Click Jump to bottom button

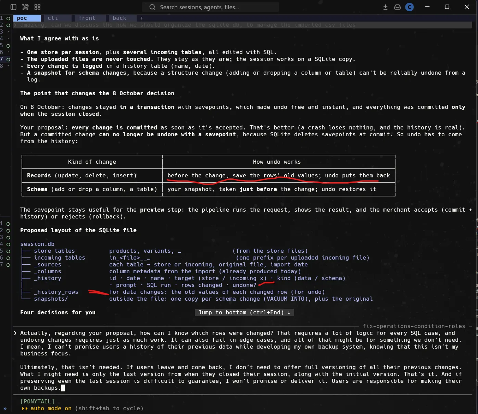(244, 312)
